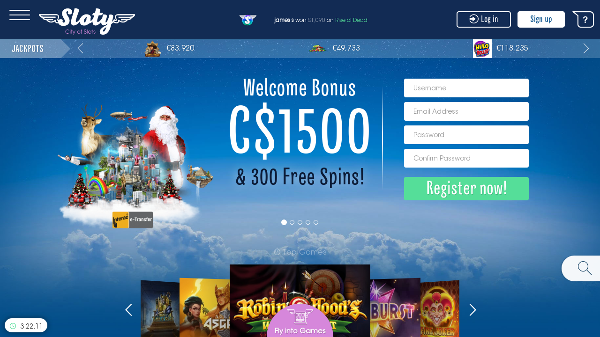This screenshot has width=600, height=337.
Task: Click the Sloty City of Slots logo
Action: coord(87,21)
